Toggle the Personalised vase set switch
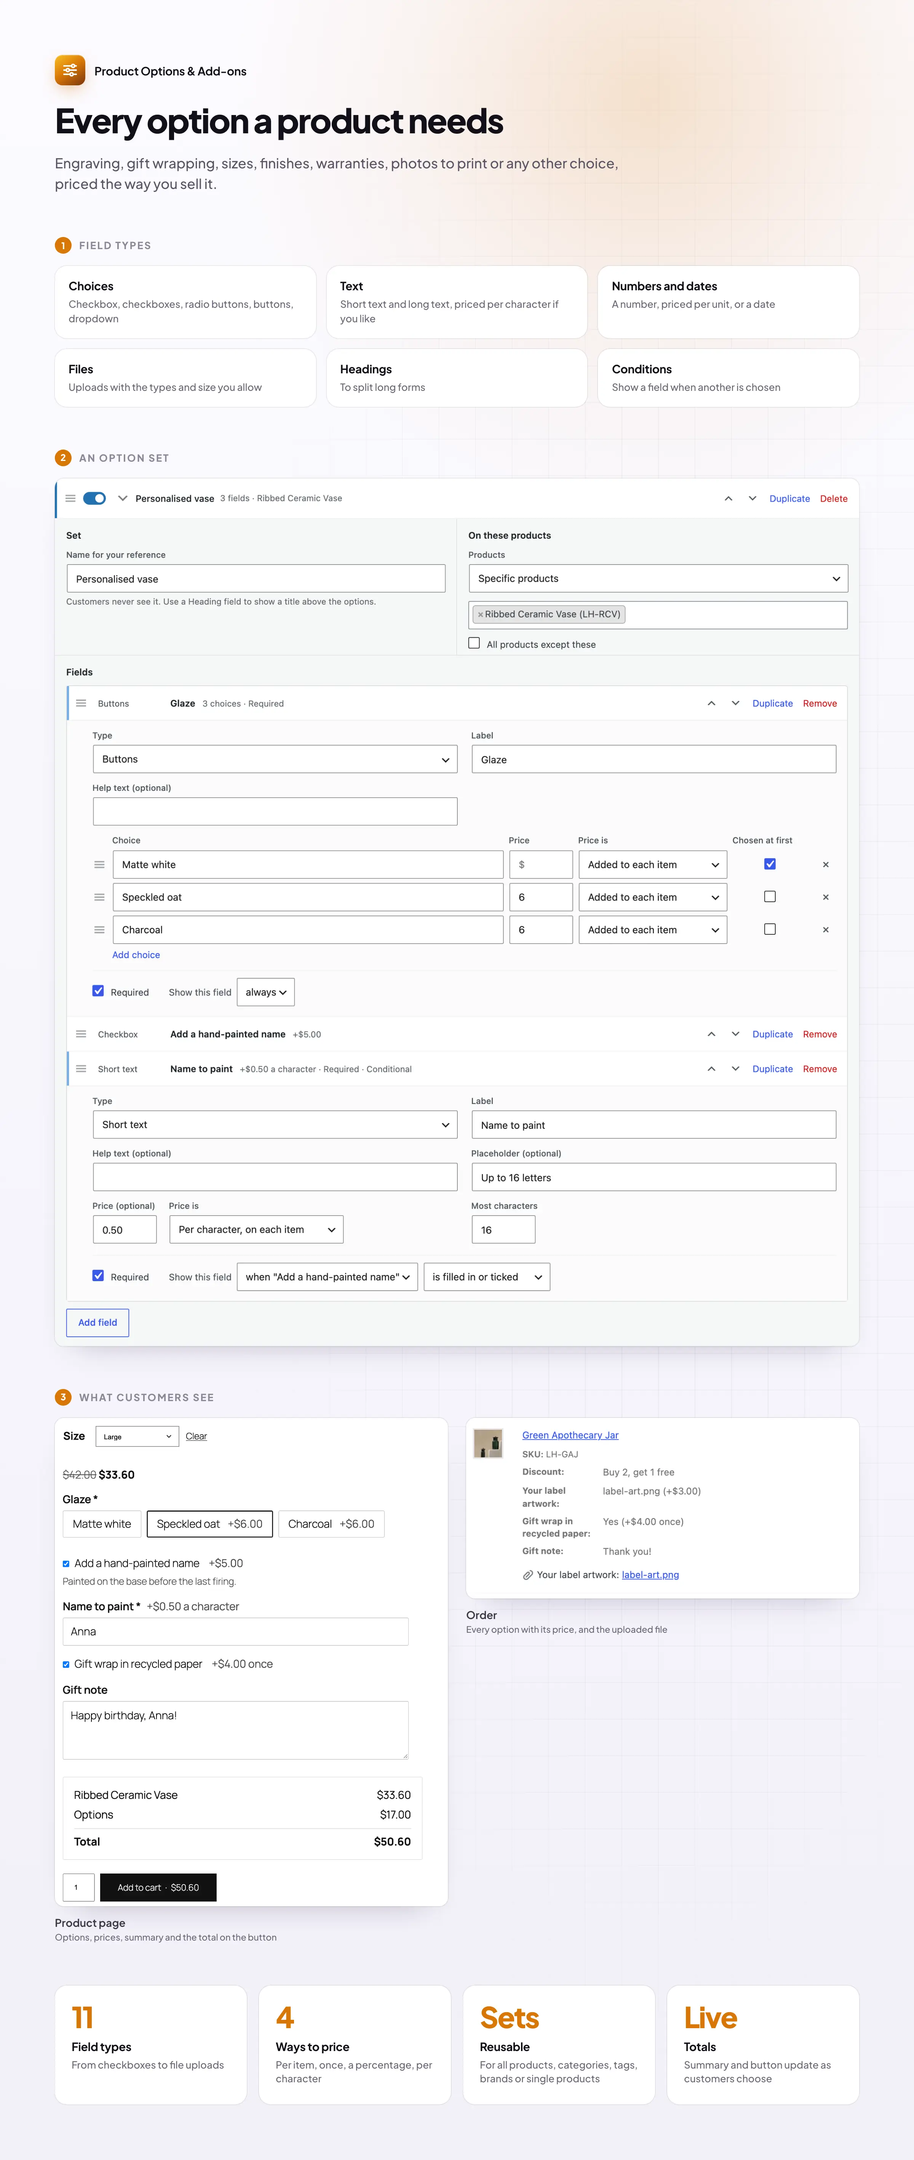Image resolution: width=914 pixels, height=2160 pixels. pos(95,498)
